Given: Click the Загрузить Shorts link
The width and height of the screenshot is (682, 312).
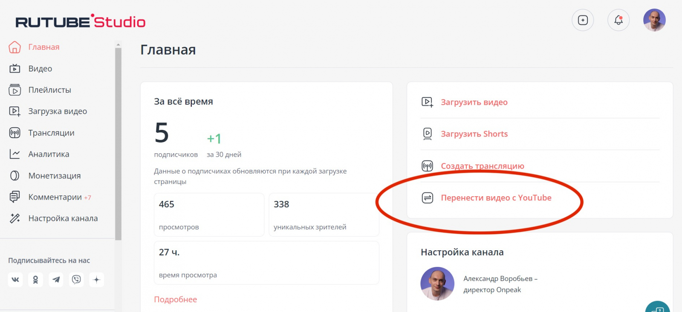Looking at the screenshot, I should tap(474, 134).
